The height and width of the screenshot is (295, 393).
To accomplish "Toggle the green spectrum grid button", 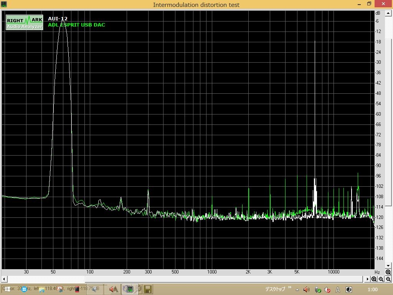I will point(130,289).
